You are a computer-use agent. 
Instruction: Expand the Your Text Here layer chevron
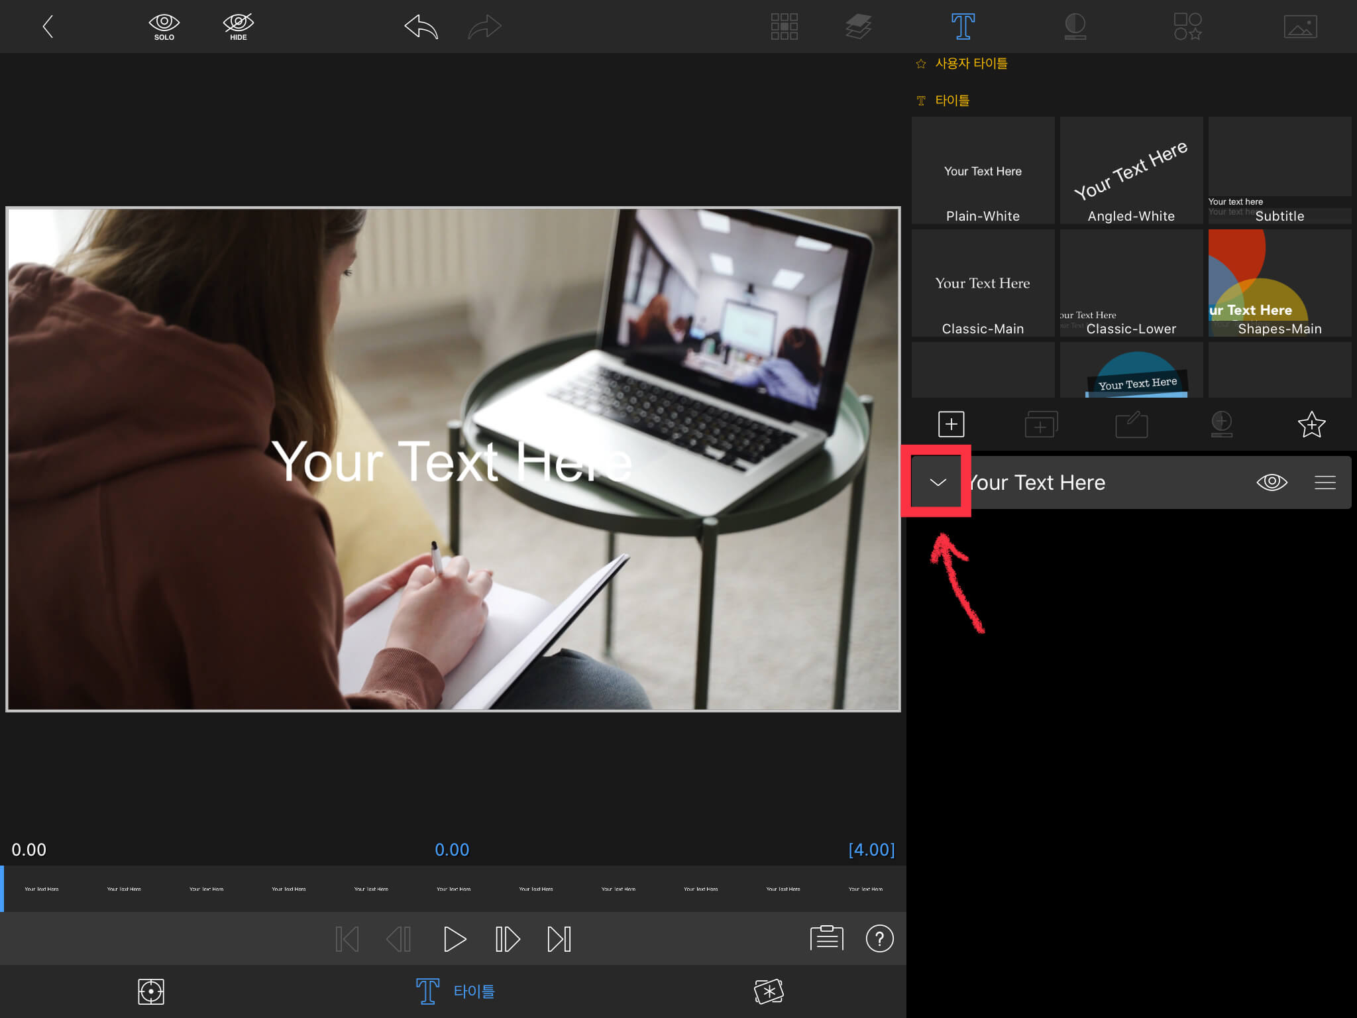[x=938, y=482]
